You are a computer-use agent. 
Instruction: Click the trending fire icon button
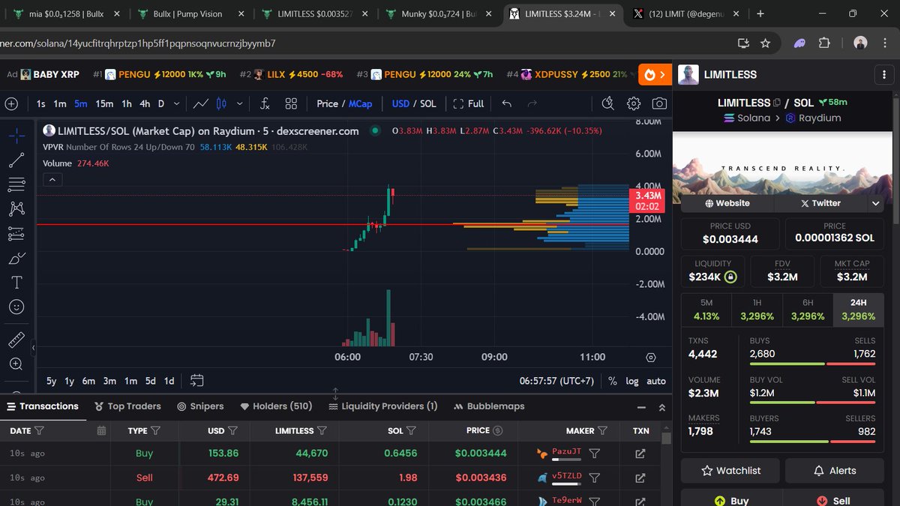[x=655, y=74]
